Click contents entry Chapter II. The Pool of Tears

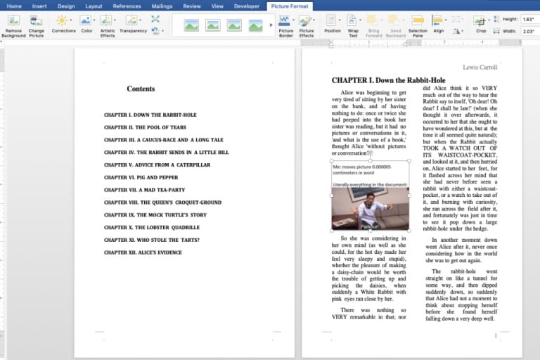coord(145,127)
